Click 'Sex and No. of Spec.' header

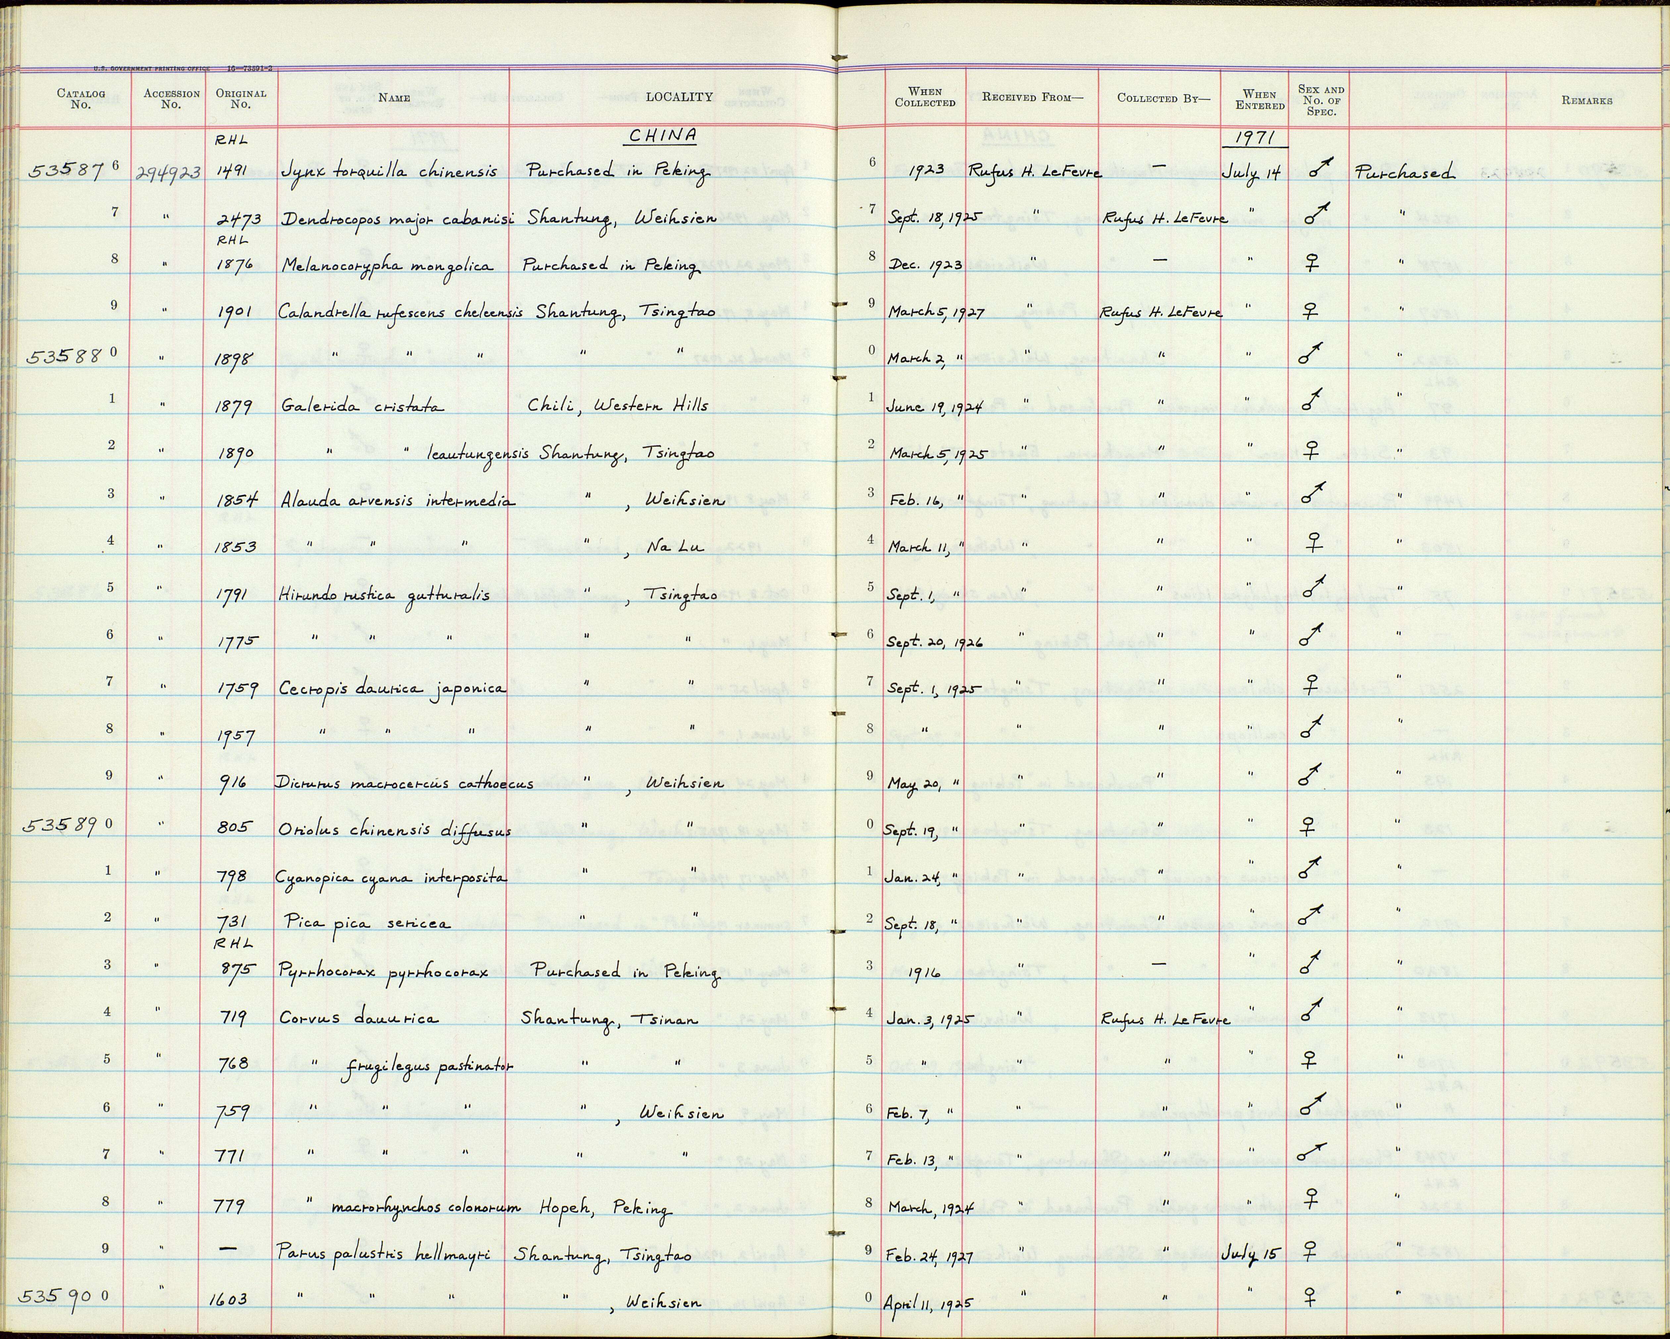(1321, 100)
